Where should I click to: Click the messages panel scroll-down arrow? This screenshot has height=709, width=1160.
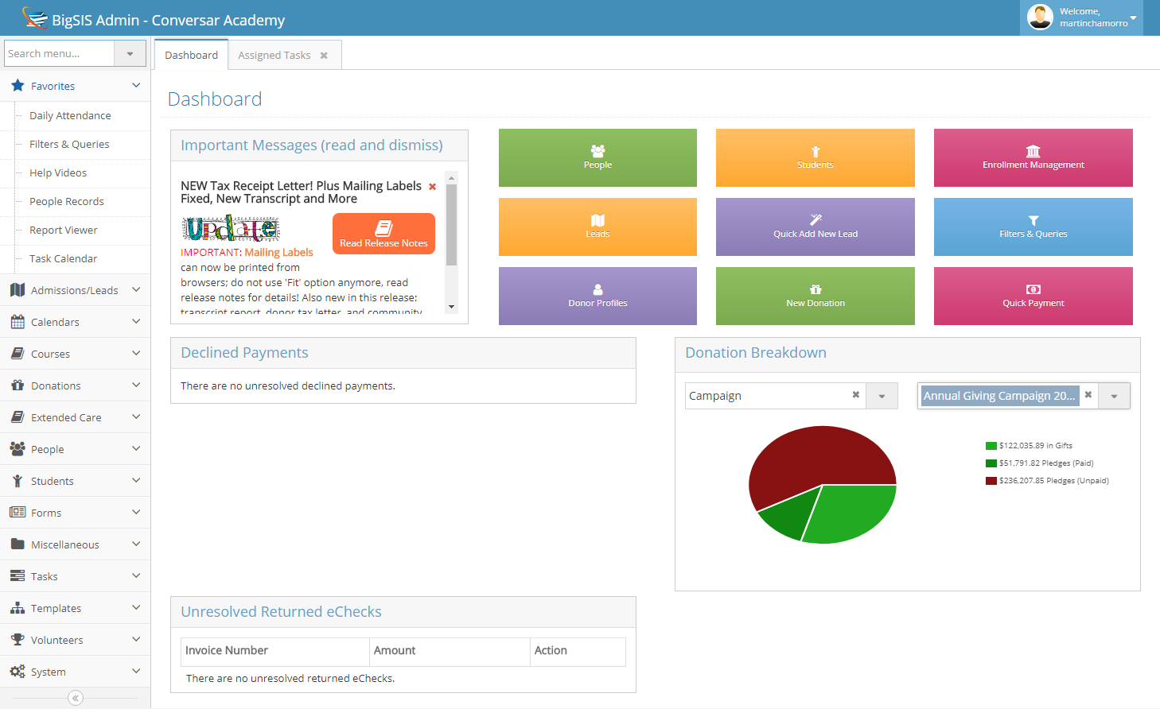[x=451, y=307]
